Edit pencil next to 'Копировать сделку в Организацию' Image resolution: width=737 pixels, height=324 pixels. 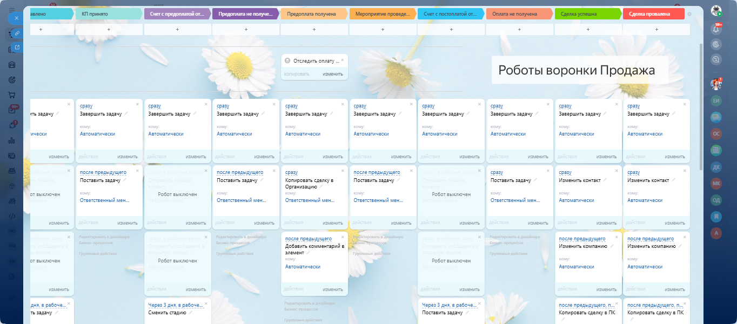coord(321,186)
